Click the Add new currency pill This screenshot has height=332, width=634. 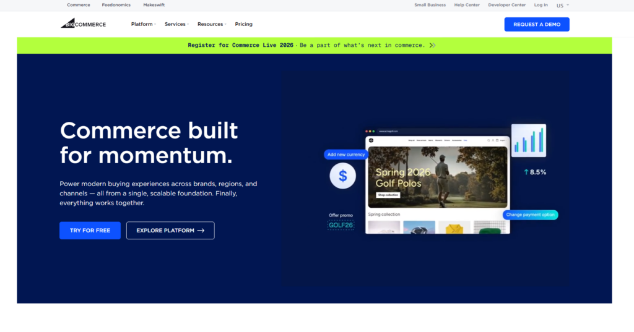[x=345, y=155]
